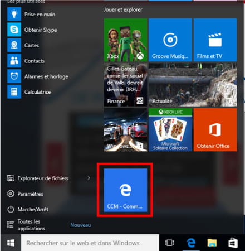Screen dimensions: 245x251
Task: Open the Groove Musique tile
Action: 170,40
